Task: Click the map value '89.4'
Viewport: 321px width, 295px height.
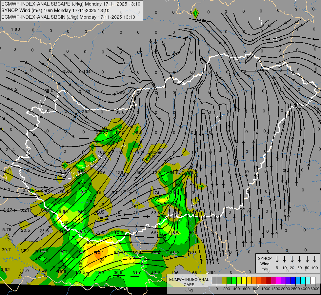Action: point(137,253)
